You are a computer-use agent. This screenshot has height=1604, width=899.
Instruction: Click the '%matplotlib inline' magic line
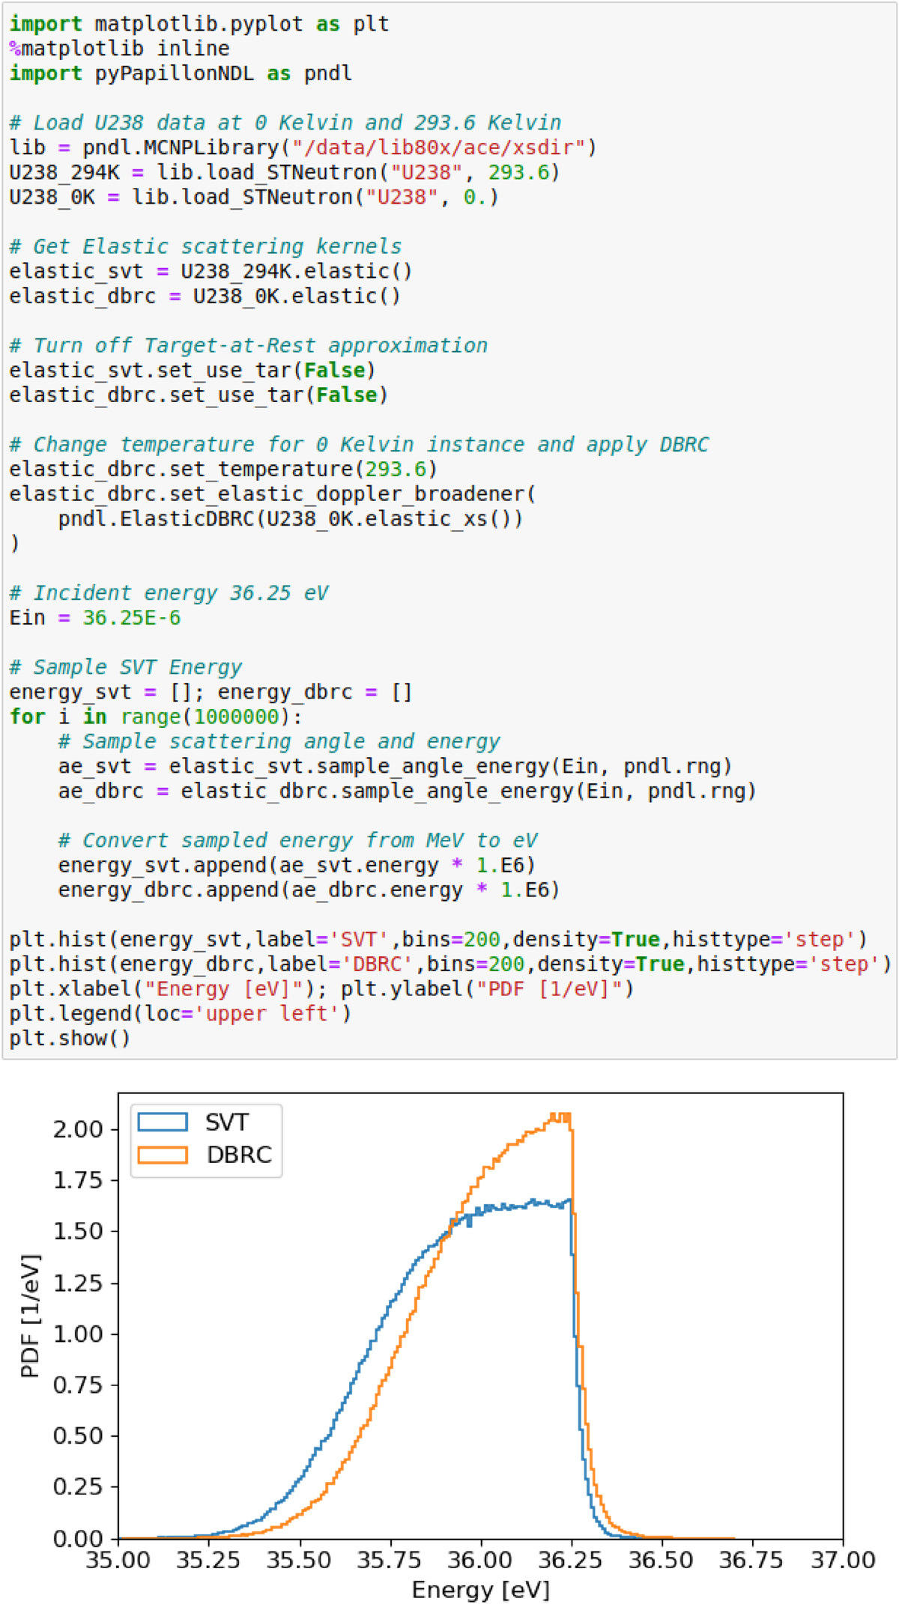(120, 49)
